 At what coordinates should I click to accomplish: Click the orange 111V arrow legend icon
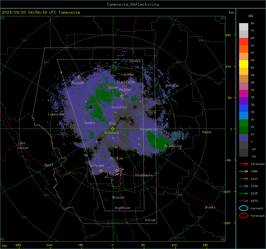click(x=244, y=179)
